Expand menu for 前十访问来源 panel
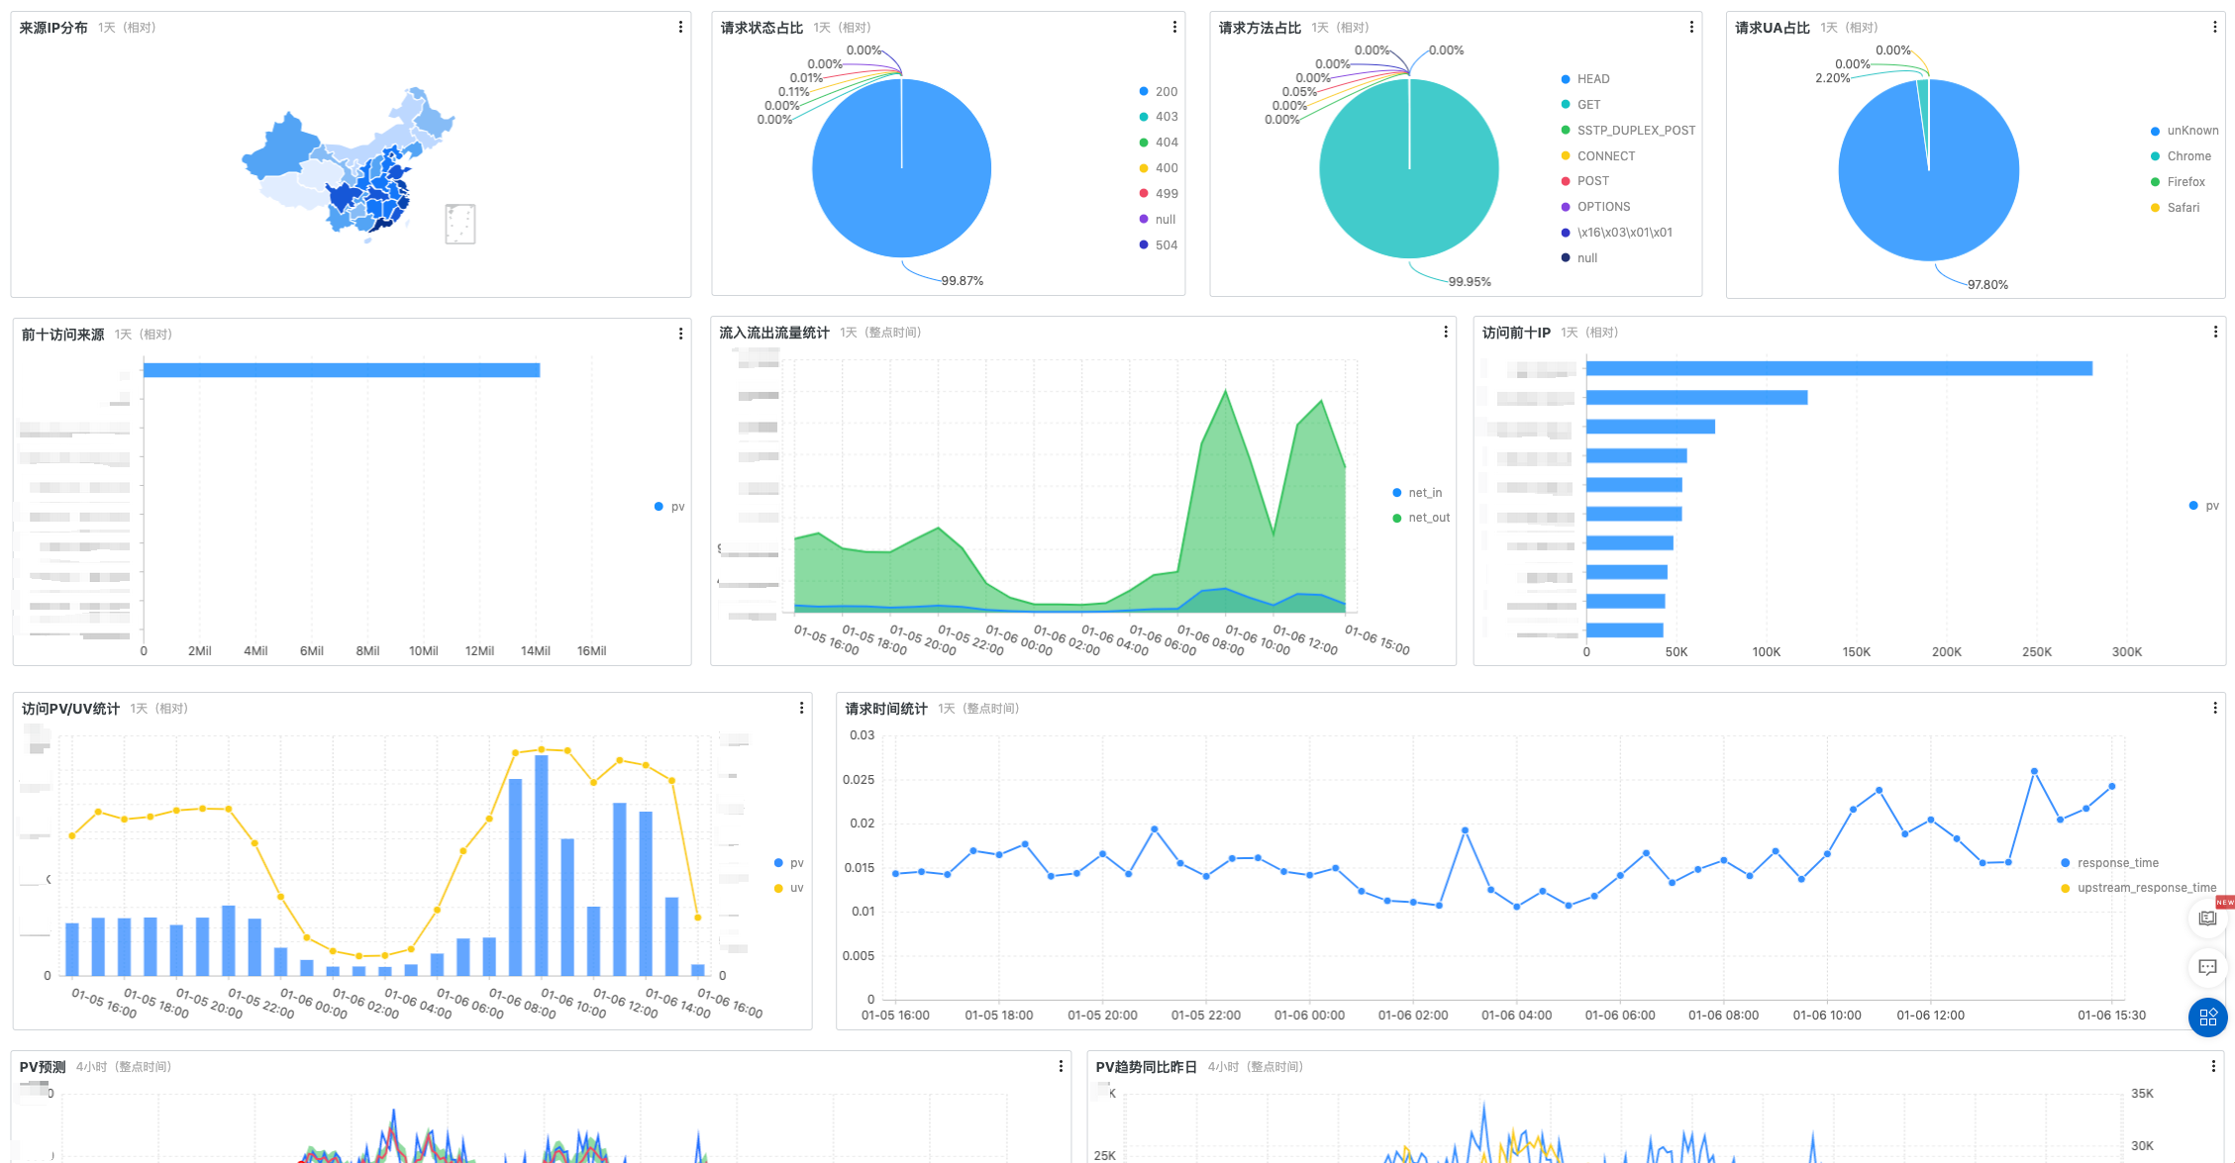Screen dimensions: 2235x1163 coord(680,335)
